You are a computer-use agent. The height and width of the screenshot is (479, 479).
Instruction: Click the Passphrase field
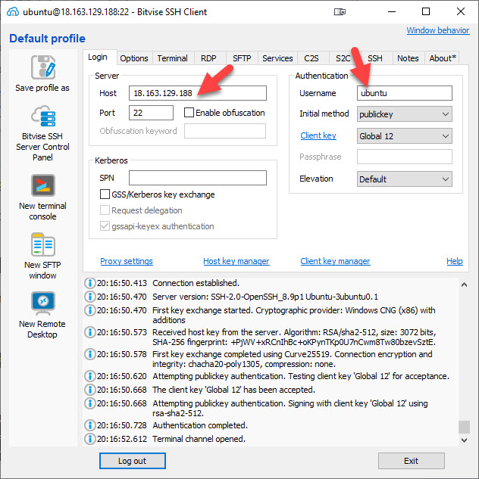405,157
